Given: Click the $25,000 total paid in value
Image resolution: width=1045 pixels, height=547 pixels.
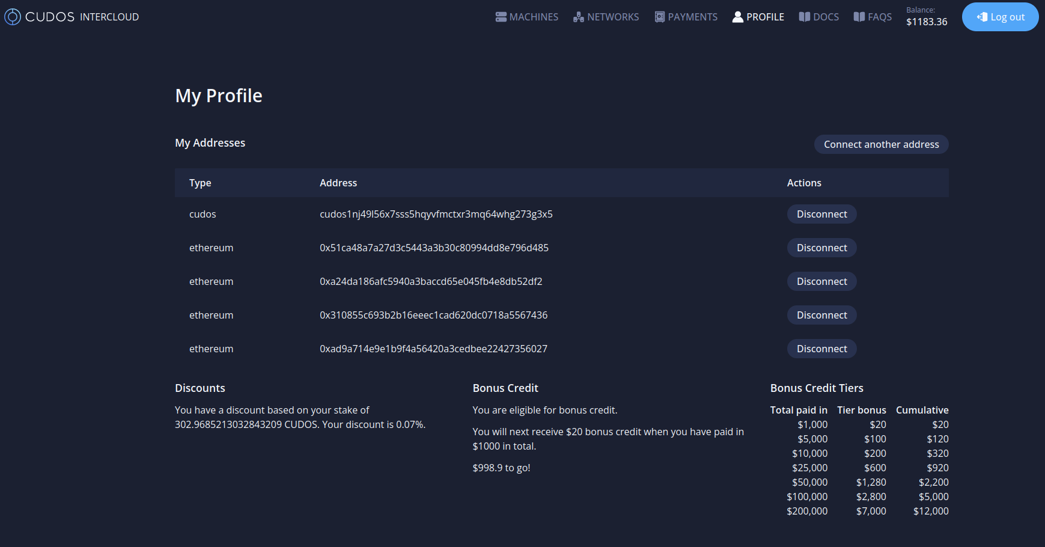Looking at the screenshot, I should 809,468.
